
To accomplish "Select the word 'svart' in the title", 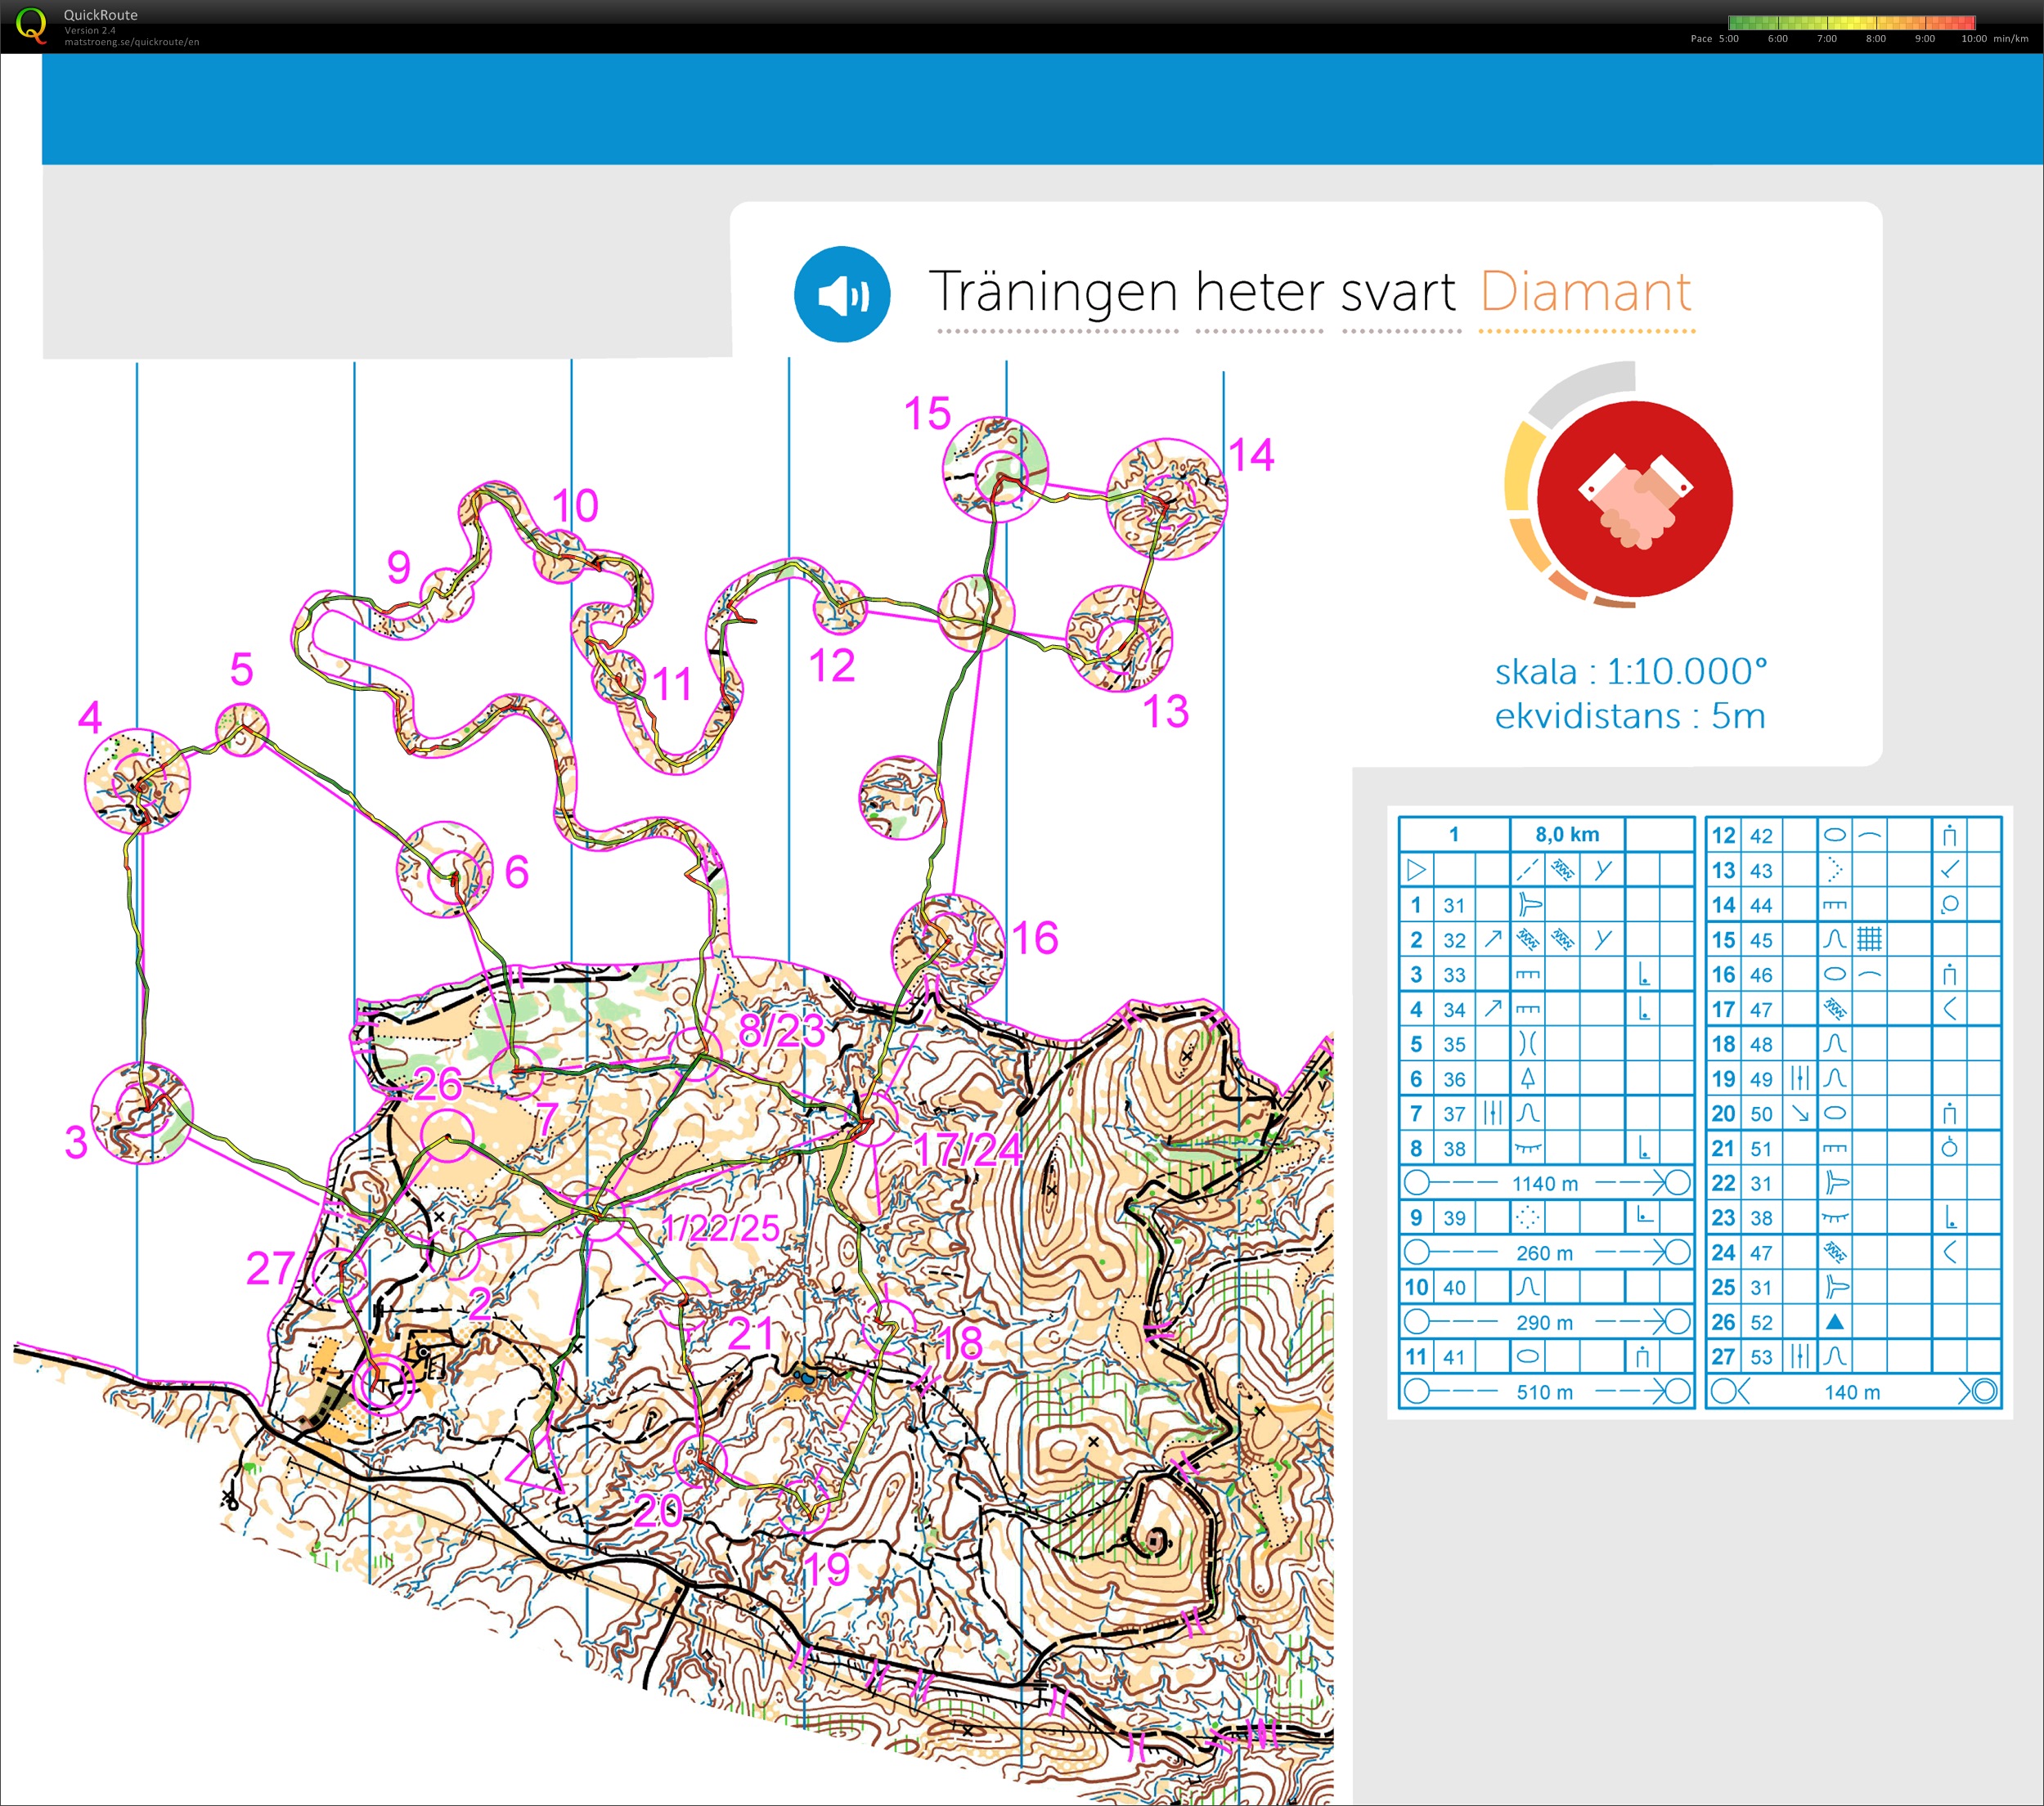I will tap(1398, 293).
